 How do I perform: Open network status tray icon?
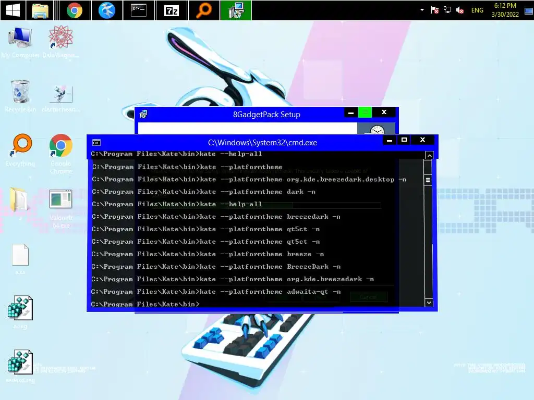(x=447, y=10)
